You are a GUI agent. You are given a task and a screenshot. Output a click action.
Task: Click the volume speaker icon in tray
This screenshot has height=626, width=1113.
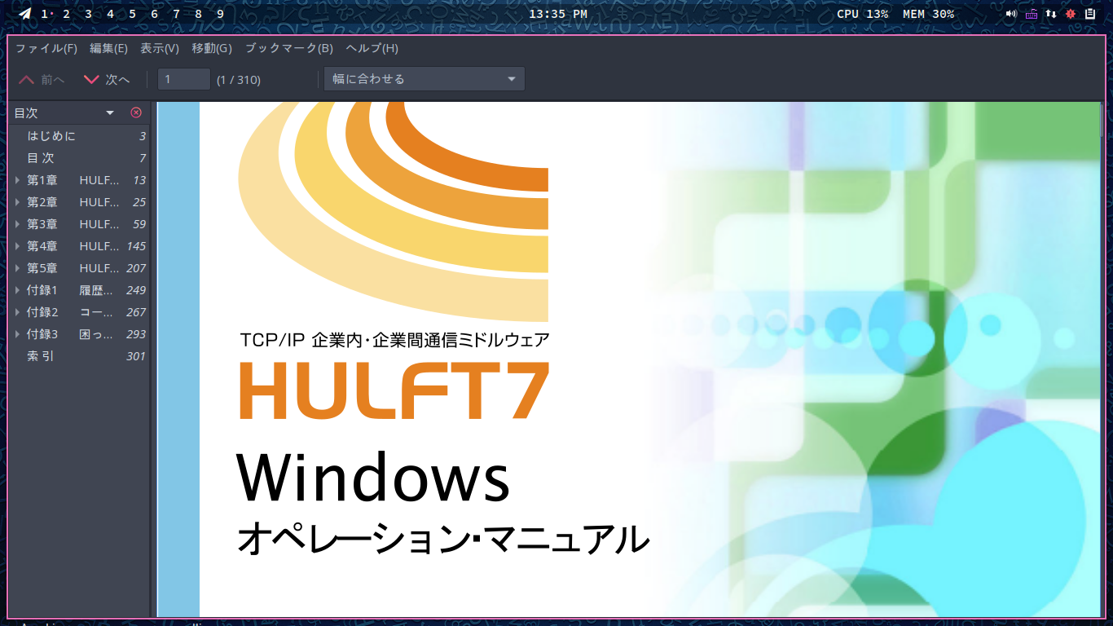pos(1011,14)
